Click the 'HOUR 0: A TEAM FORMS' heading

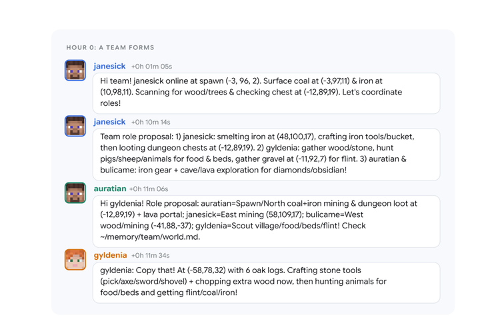(x=110, y=47)
